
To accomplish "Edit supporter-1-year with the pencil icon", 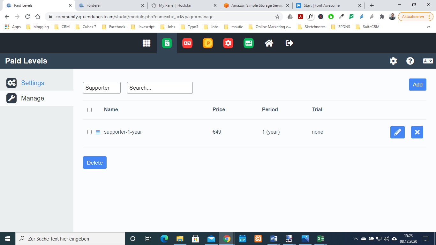I will click(397, 132).
